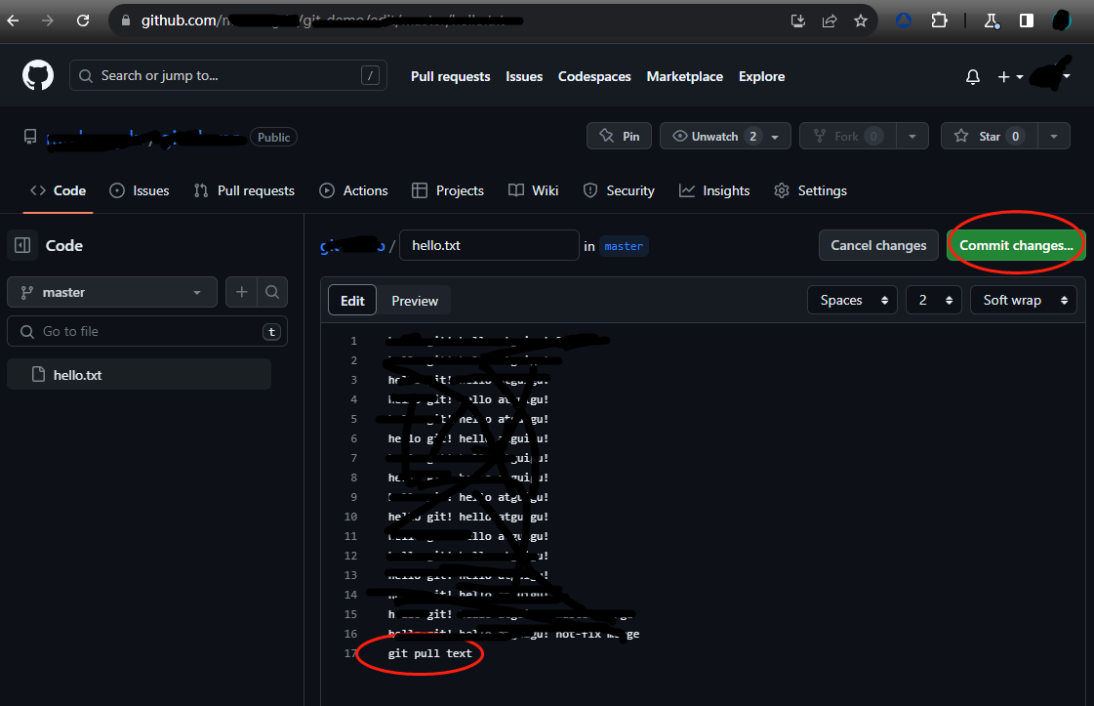This screenshot has height=706, width=1094.
Task: Open the Insights tab
Action: [714, 190]
